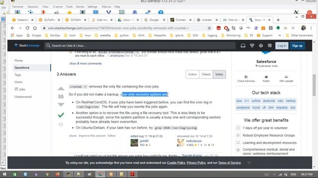Open Home in the left sidebar
This screenshot has width=318, height=178.
point(18,60)
